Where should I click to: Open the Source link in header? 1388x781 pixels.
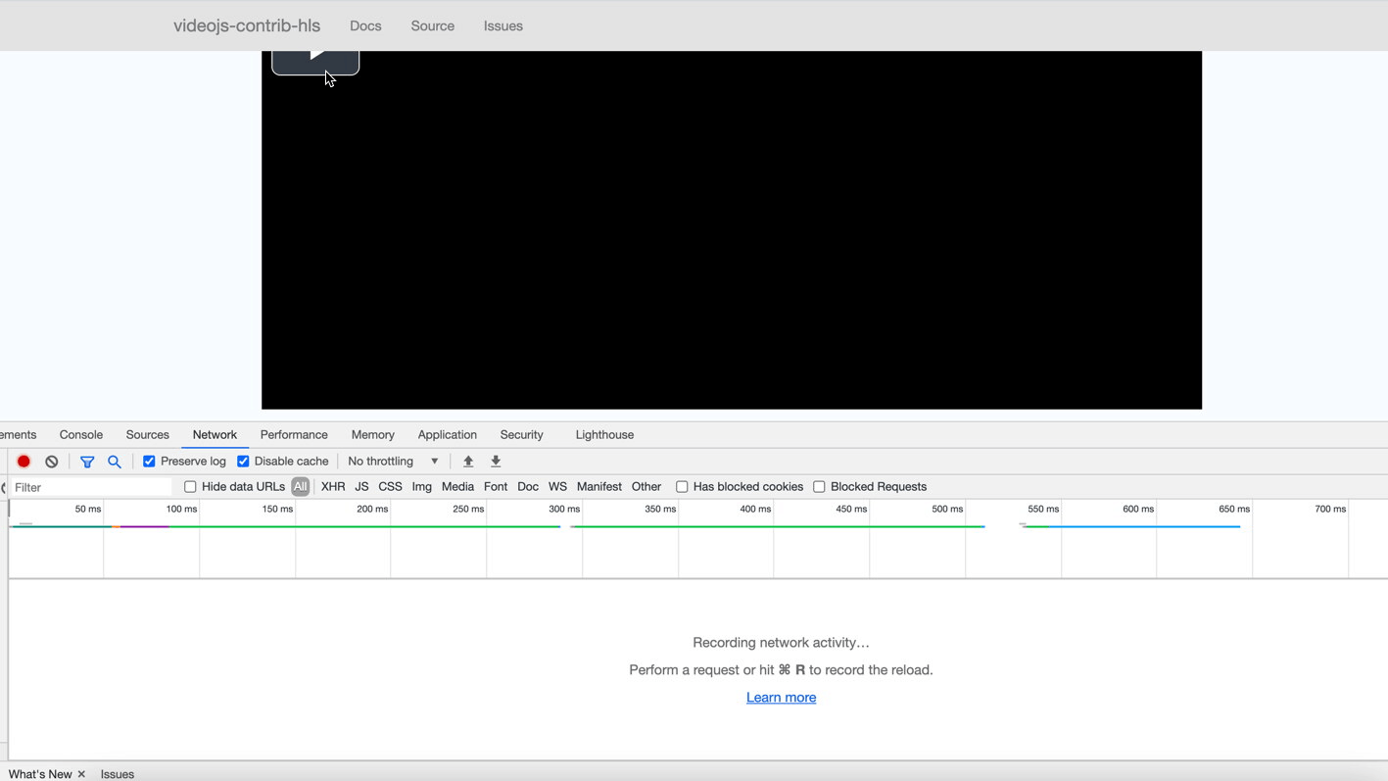tap(433, 26)
